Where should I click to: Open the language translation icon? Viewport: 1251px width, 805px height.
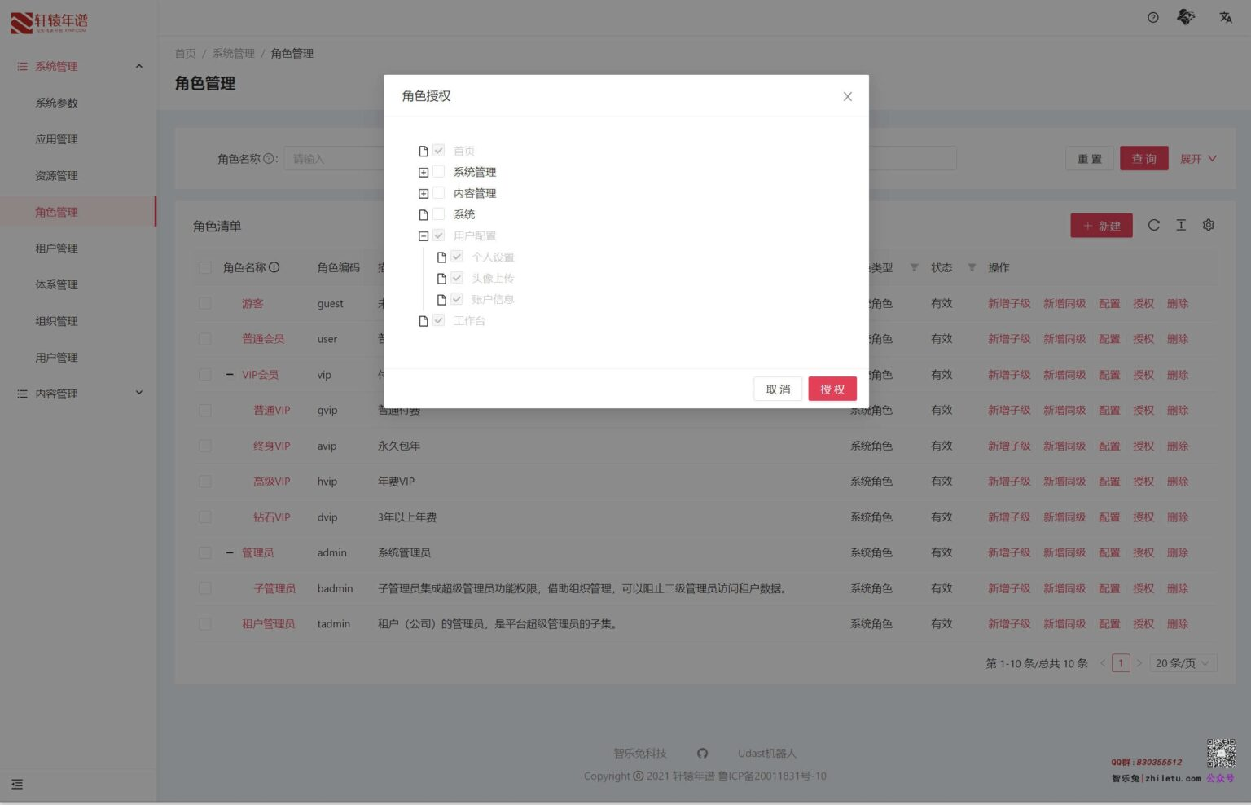1225,18
